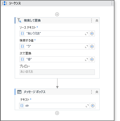The image size is (120, 121).
Task: Add an activity above Find and Replace
Action: pyautogui.click(x=57, y=14)
